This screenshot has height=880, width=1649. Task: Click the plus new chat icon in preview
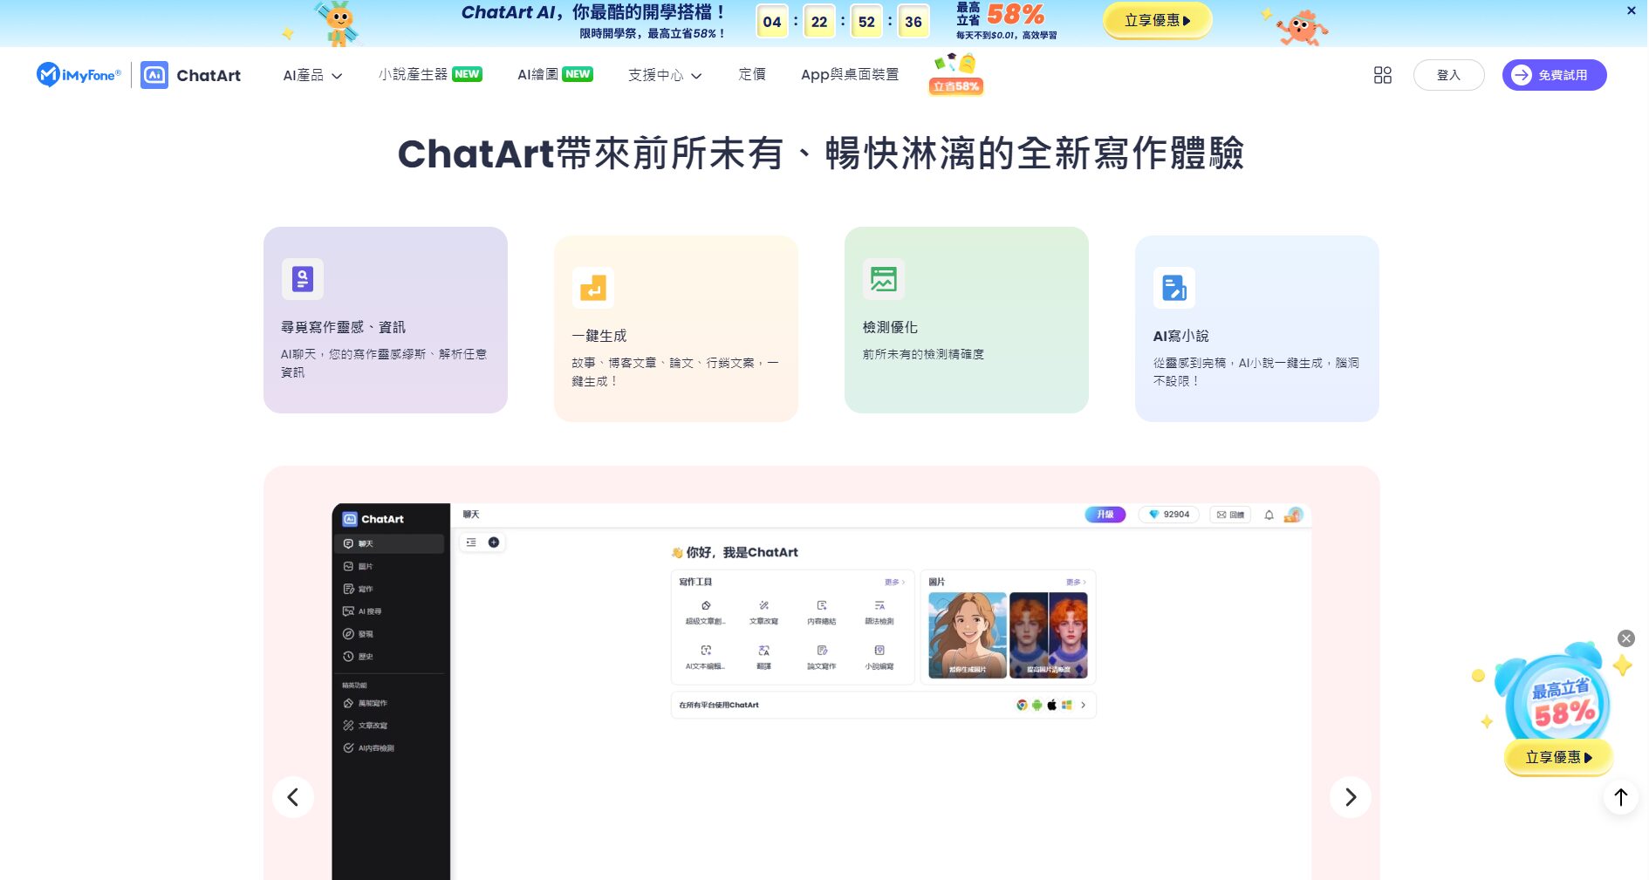coord(494,542)
